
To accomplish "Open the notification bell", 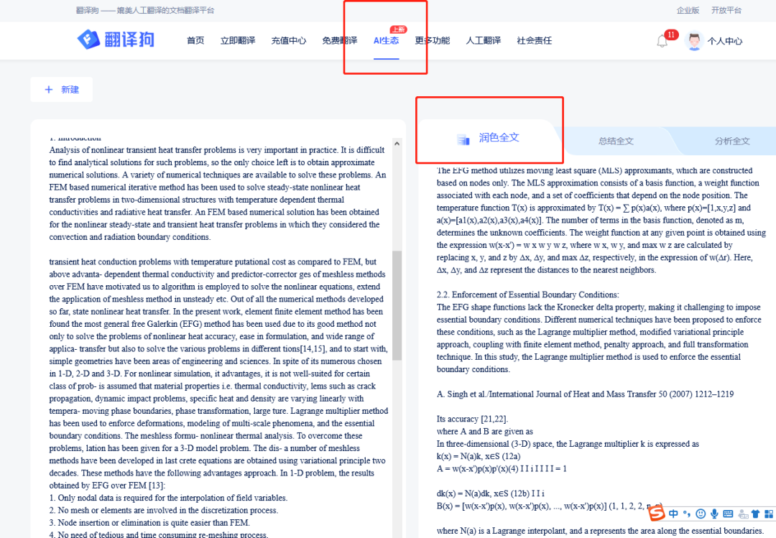I will [662, 41].
